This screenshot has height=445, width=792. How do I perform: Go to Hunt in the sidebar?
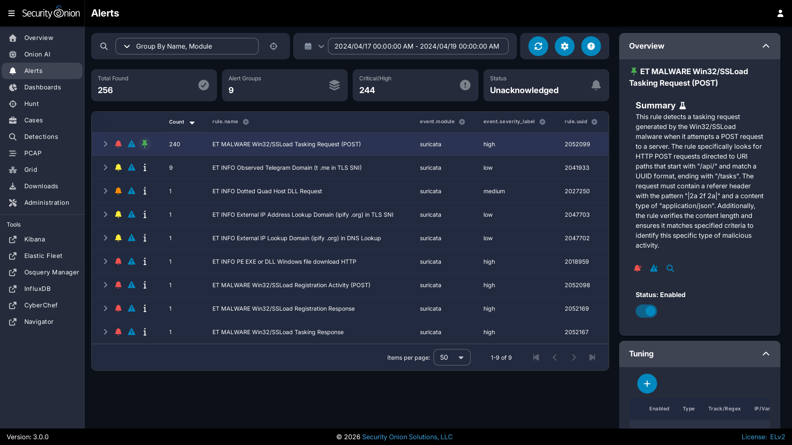click(31, 104)
